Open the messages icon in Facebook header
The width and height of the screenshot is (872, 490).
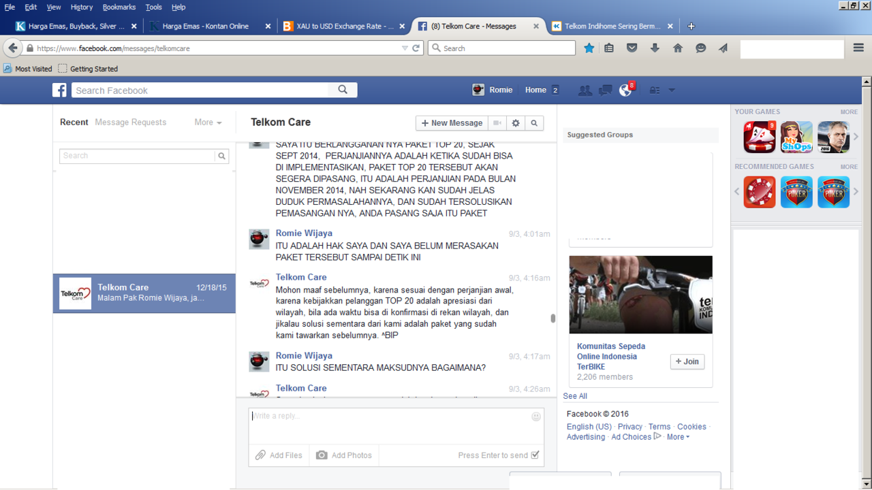click(605, 90)
